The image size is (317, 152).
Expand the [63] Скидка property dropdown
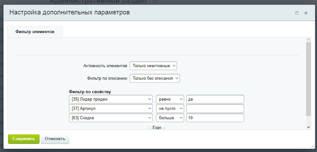click(x=110, y=118)
